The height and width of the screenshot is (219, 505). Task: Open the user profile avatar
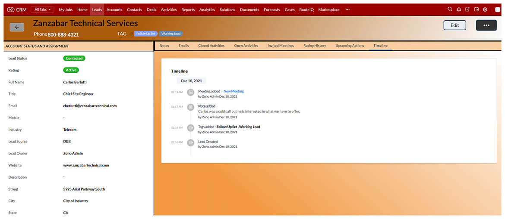coord(498,9)
